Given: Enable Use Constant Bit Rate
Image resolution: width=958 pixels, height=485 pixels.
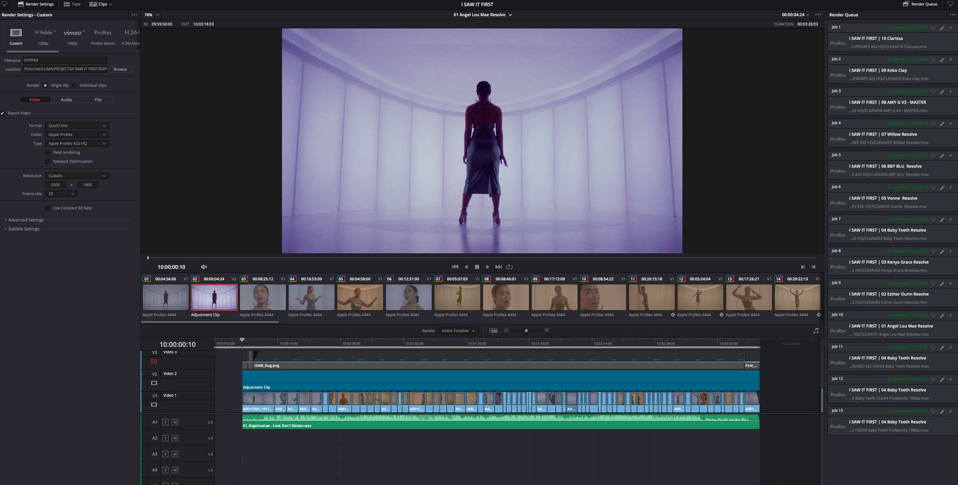Looking at the screenshot, I should pyautogui.click(x=47, y=208).
